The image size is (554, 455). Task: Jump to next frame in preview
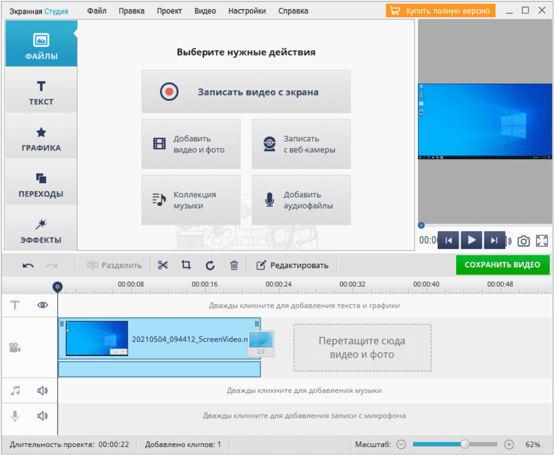[494, 241]
